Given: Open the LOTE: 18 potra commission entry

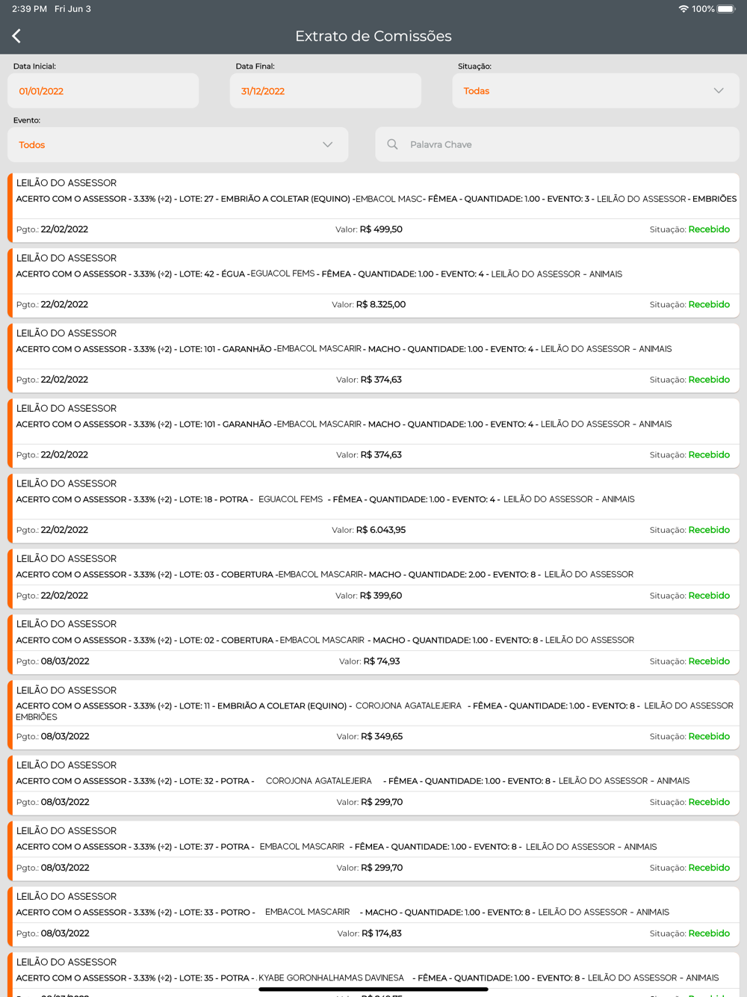Looking at the screenshot, I should click(x=373, y=508).
